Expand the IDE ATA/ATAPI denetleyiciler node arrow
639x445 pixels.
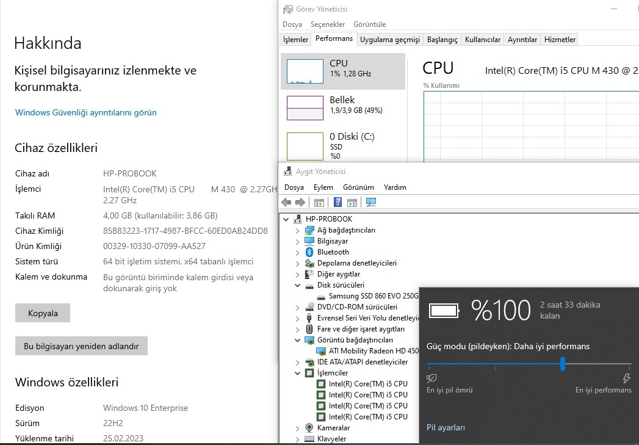click(x=297, y=362)
